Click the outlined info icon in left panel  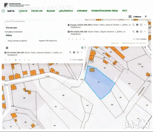click(78, 52)
